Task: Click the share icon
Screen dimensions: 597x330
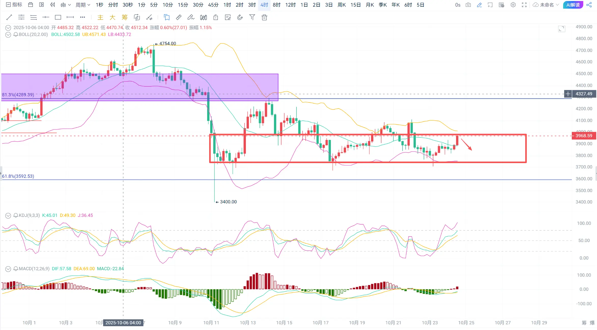Action: [x=589, y=5]
